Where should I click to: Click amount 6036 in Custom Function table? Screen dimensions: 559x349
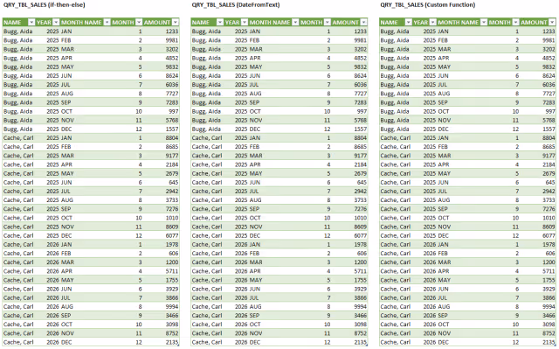click(x=549, y=85)
